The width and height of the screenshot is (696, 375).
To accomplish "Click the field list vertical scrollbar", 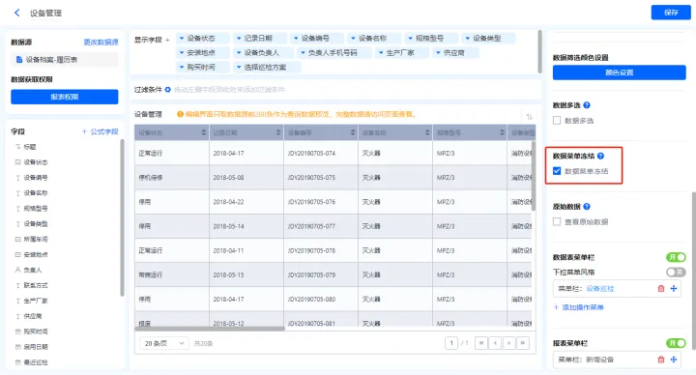I will point(122,217).
